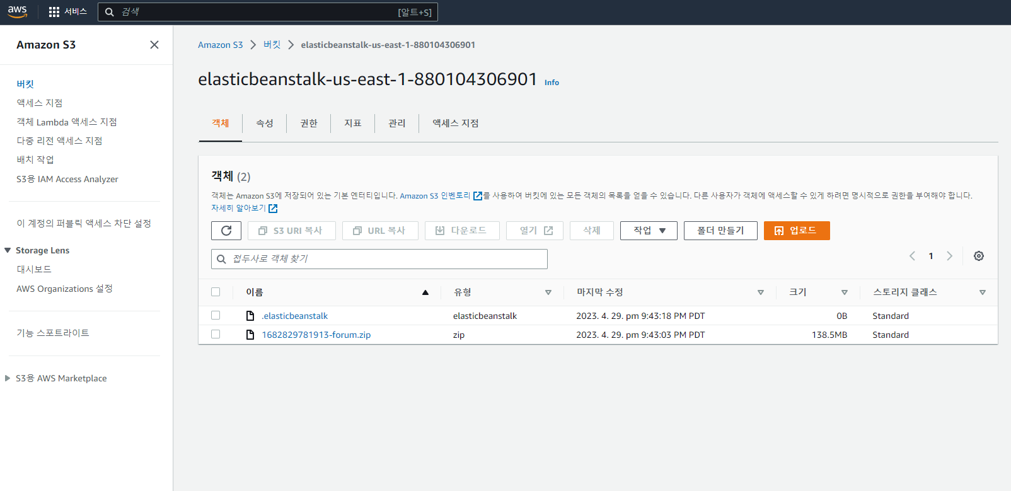Screen dimensions: 1011x491
Task: Open 다중 리전 액세스 지점 in sidebar
Action: click(59, 141)
